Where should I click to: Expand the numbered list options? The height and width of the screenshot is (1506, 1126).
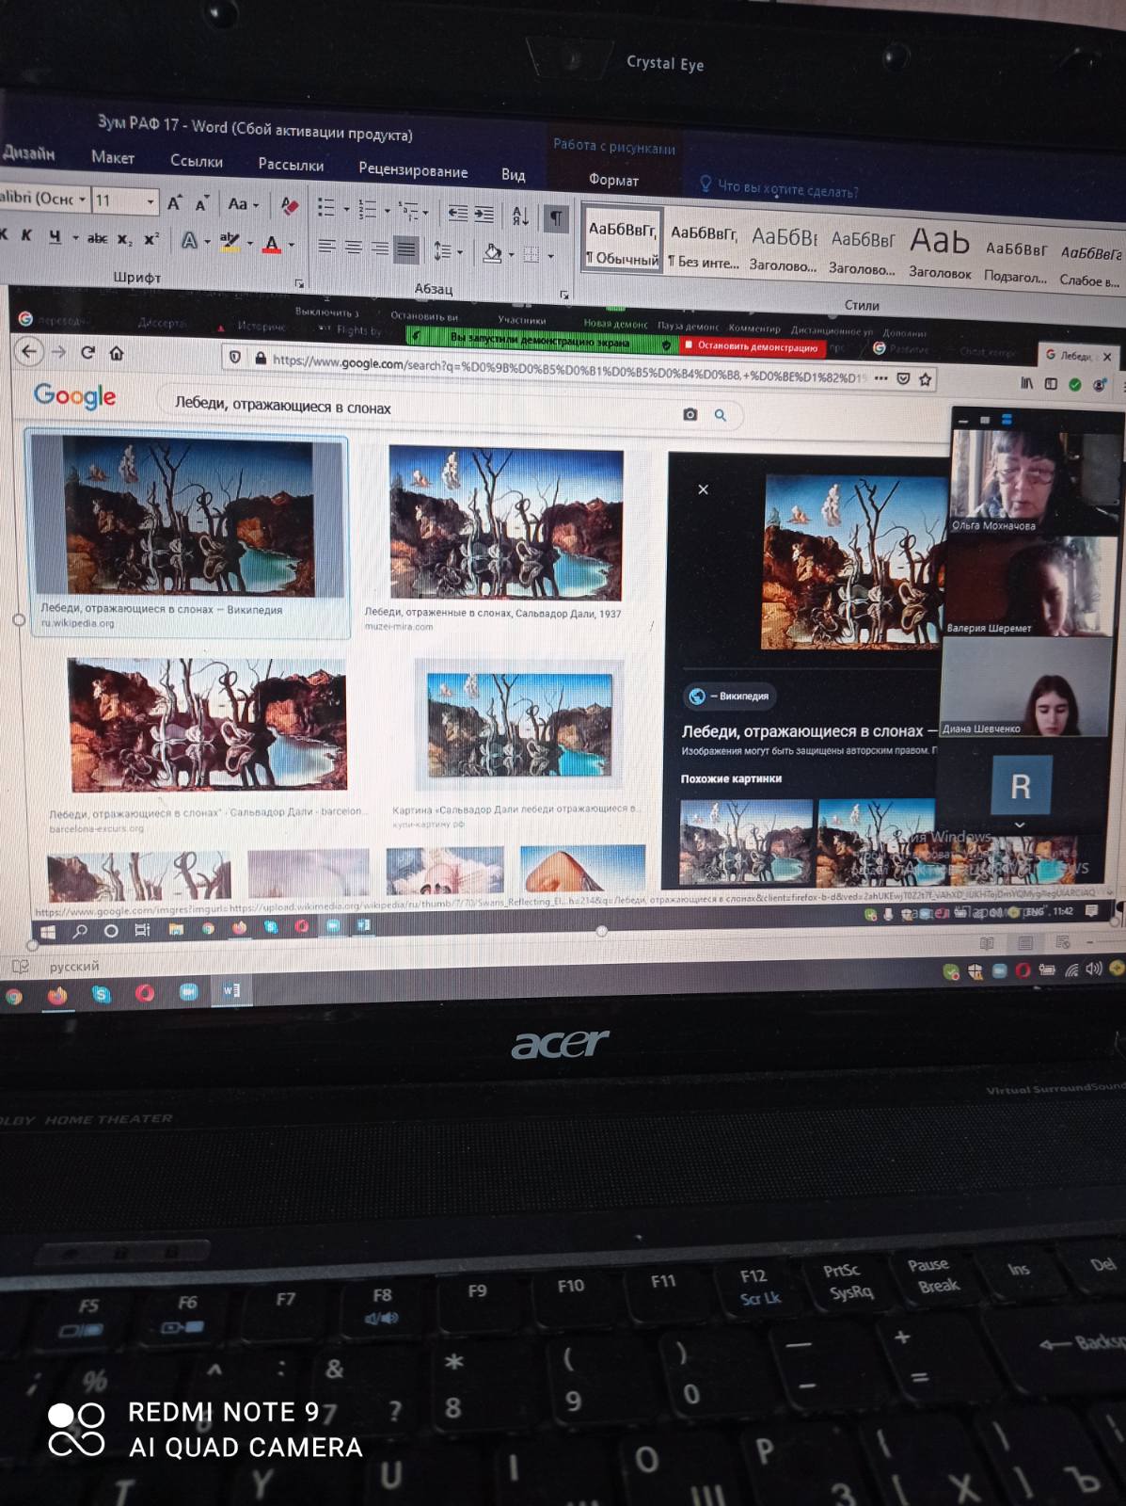388,211
